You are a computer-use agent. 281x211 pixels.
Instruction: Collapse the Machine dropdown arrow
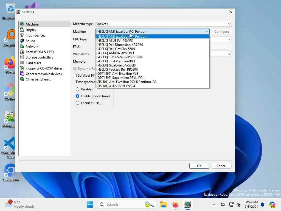pos(207,32)
